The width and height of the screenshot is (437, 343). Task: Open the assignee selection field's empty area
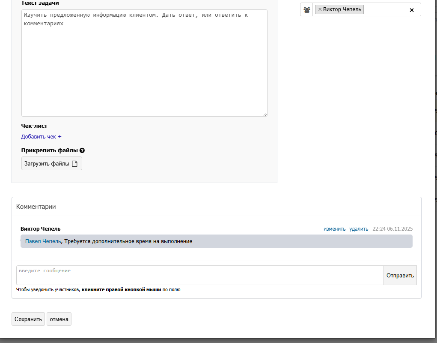point(384,9)
